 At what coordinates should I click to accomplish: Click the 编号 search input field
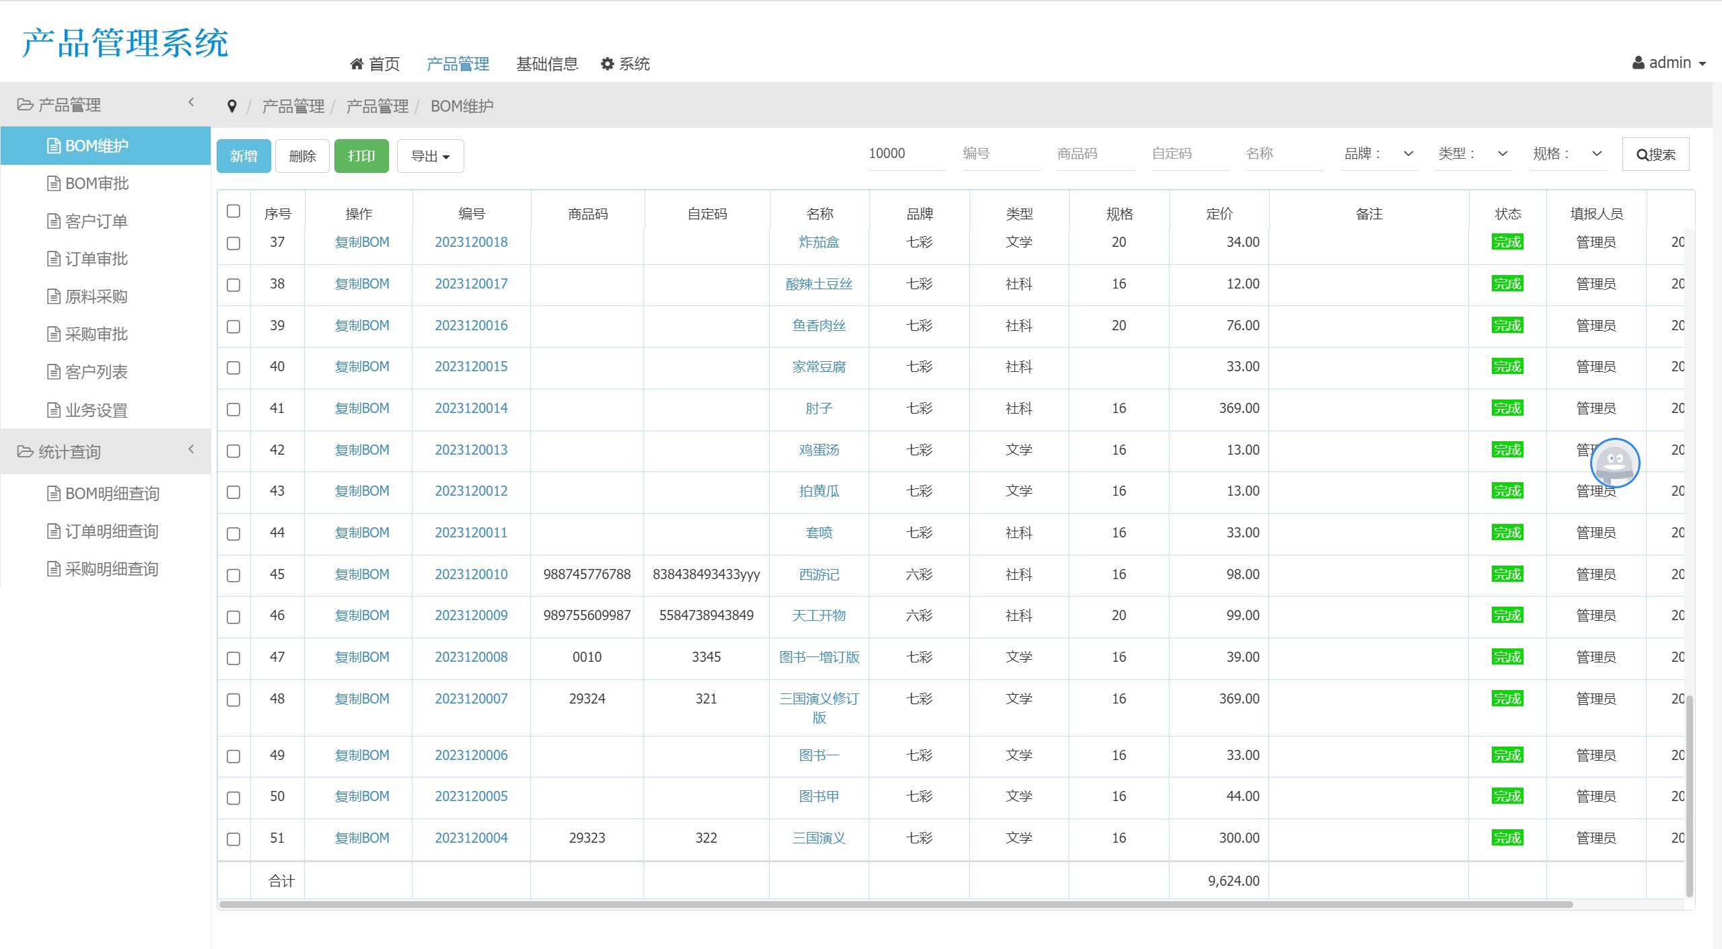tap(1001, 154)
